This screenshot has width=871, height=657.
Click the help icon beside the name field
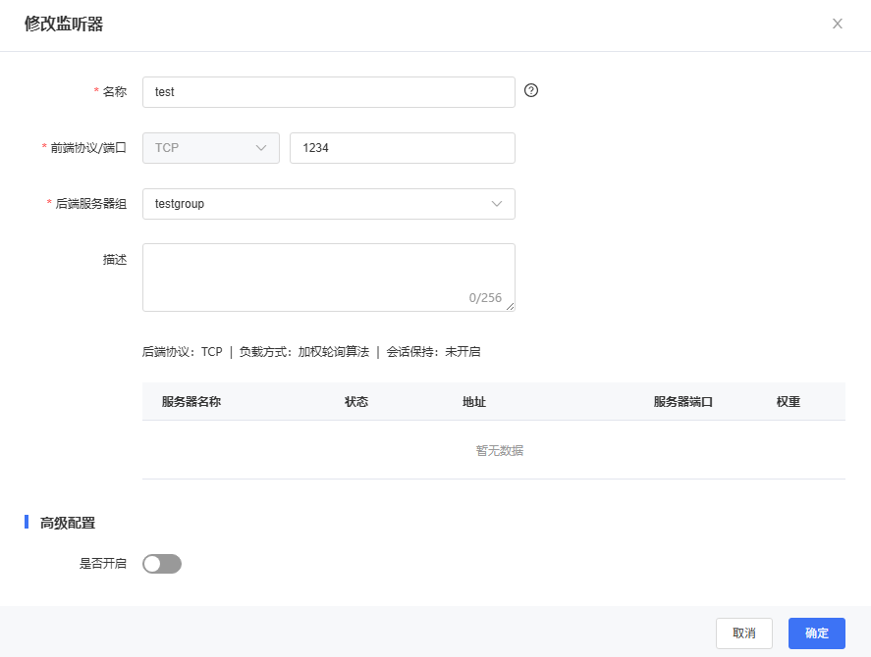[x=531, y=91]
